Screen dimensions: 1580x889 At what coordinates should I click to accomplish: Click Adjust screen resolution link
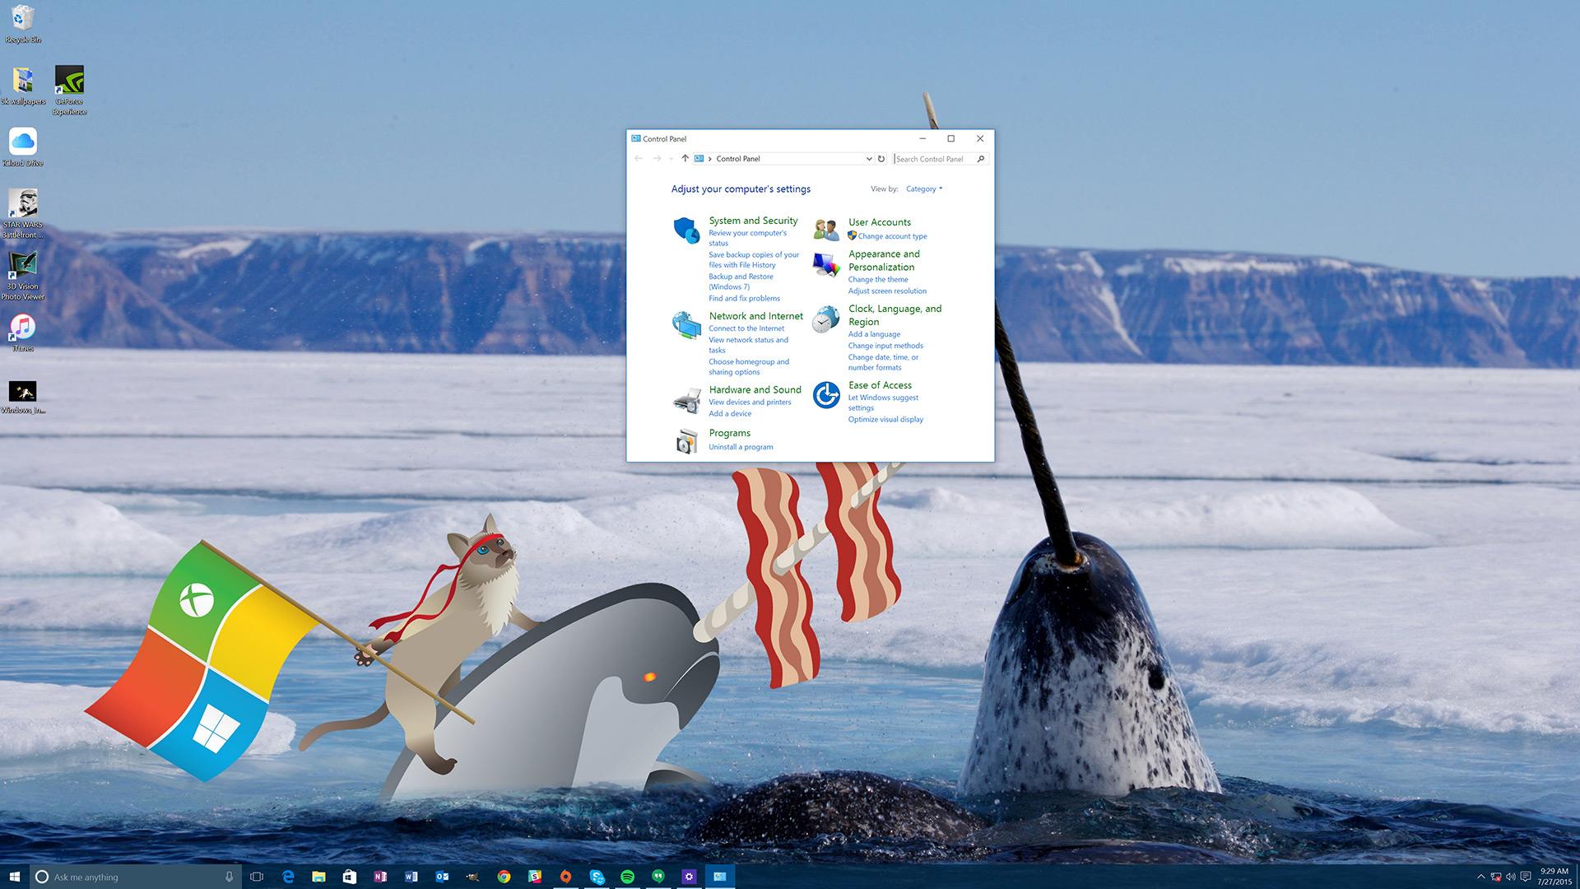pos(886,291)
